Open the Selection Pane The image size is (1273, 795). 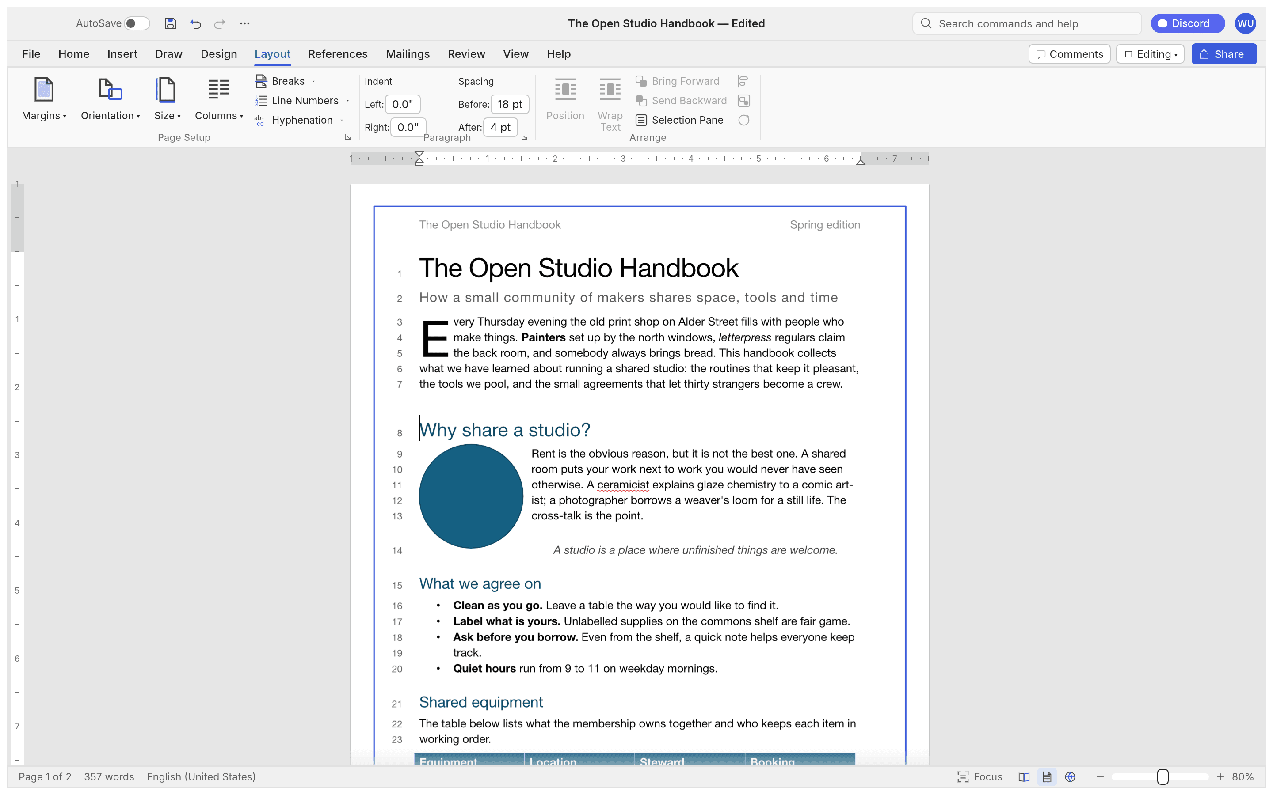point(679,120)
